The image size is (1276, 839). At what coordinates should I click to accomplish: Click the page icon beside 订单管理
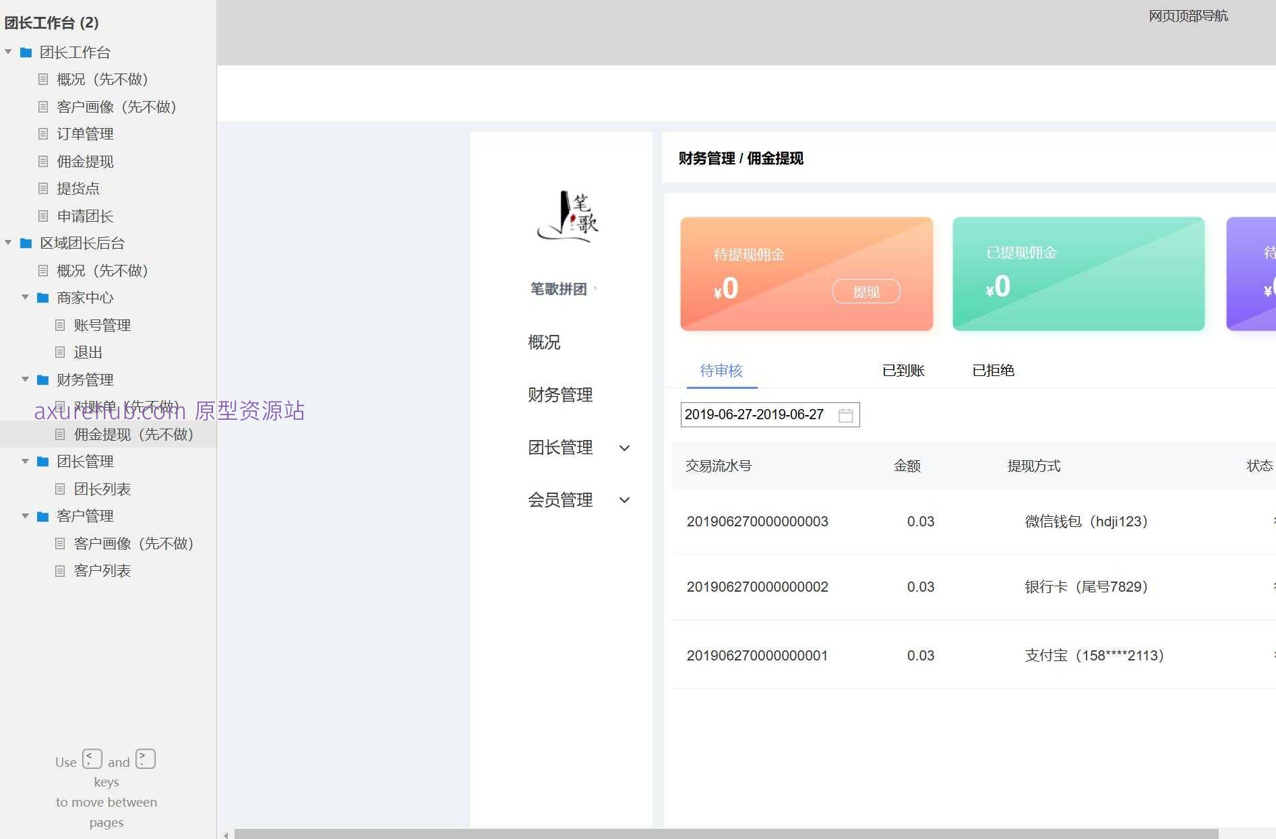pyautogui.click(x=43, y=134)
